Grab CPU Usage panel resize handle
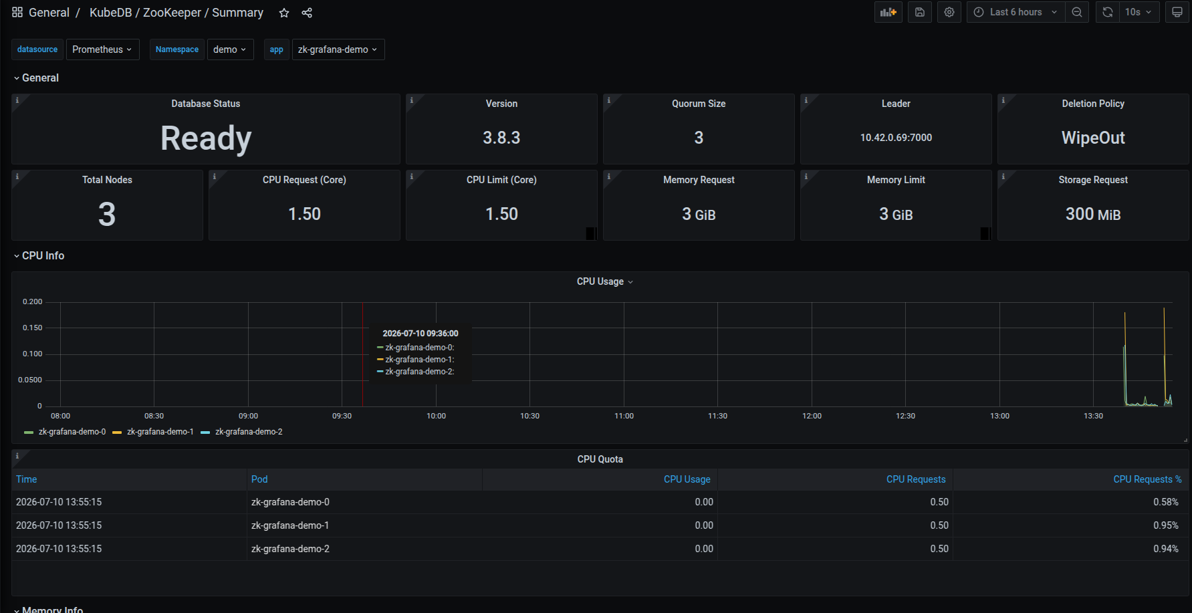1192x613 pixels. 1185,440
